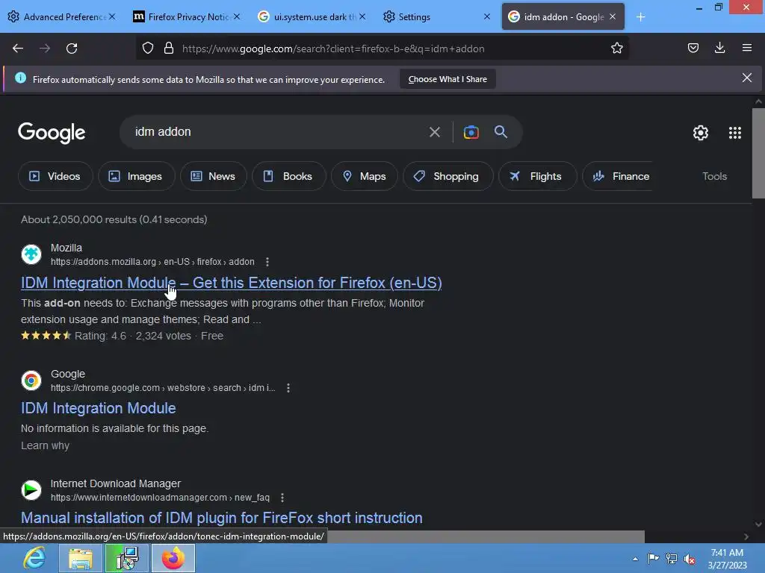
Task: Filter results by Flights
Action: [538, 176]
